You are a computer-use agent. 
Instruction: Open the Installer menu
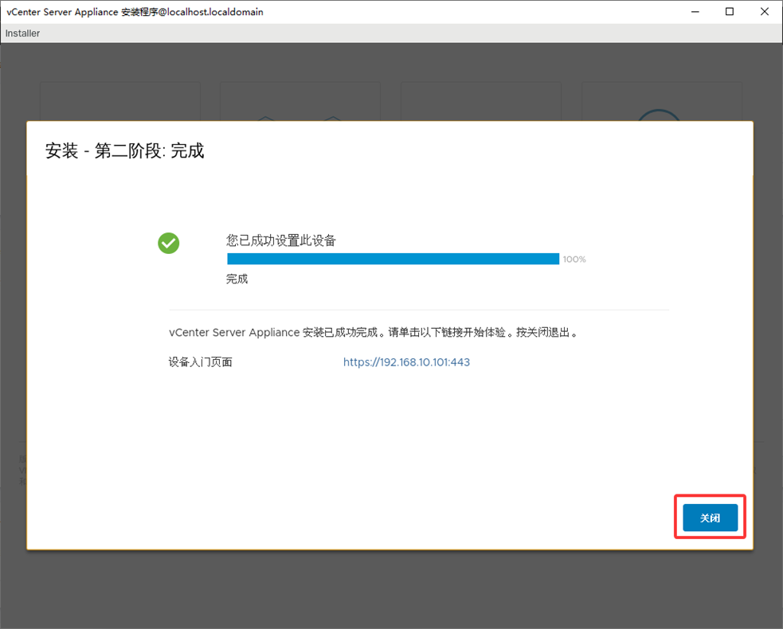pos(22,33)
